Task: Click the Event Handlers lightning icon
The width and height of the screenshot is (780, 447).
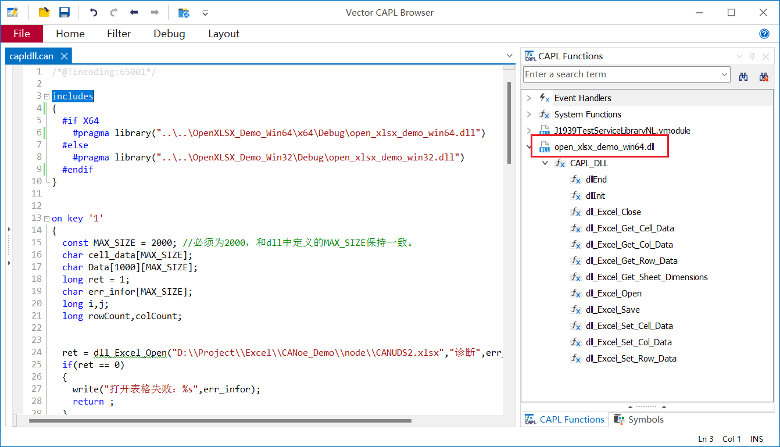Action: [545, 98]
